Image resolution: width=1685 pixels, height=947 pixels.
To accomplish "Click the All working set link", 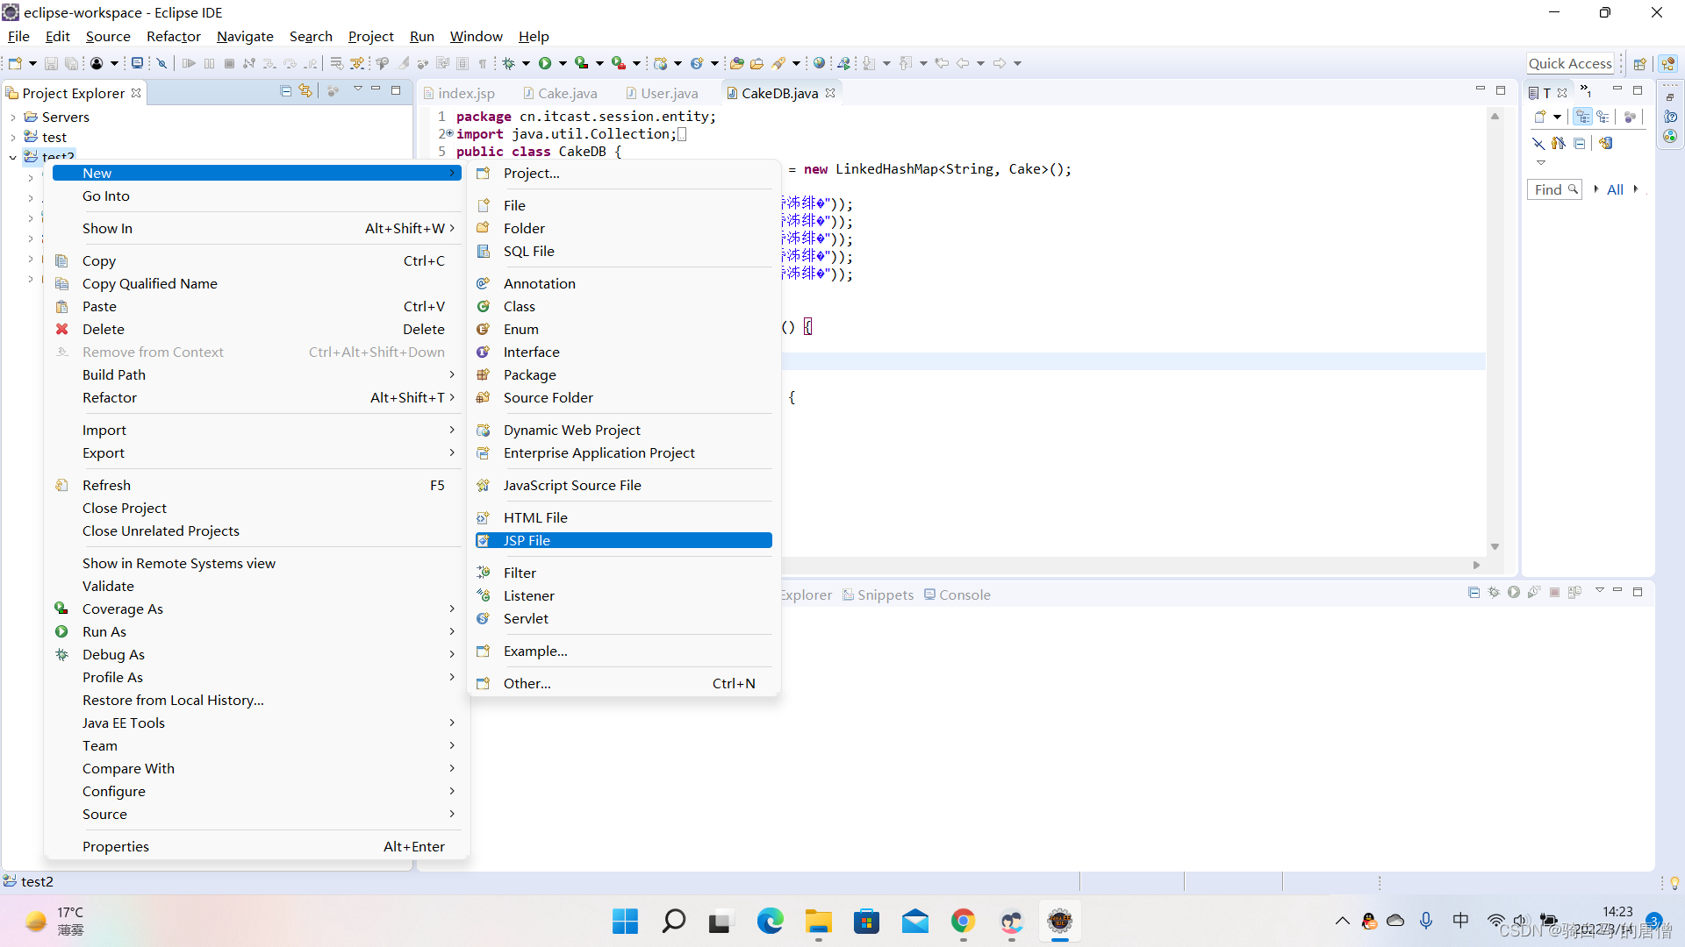I will click(x=1615, y=189).
